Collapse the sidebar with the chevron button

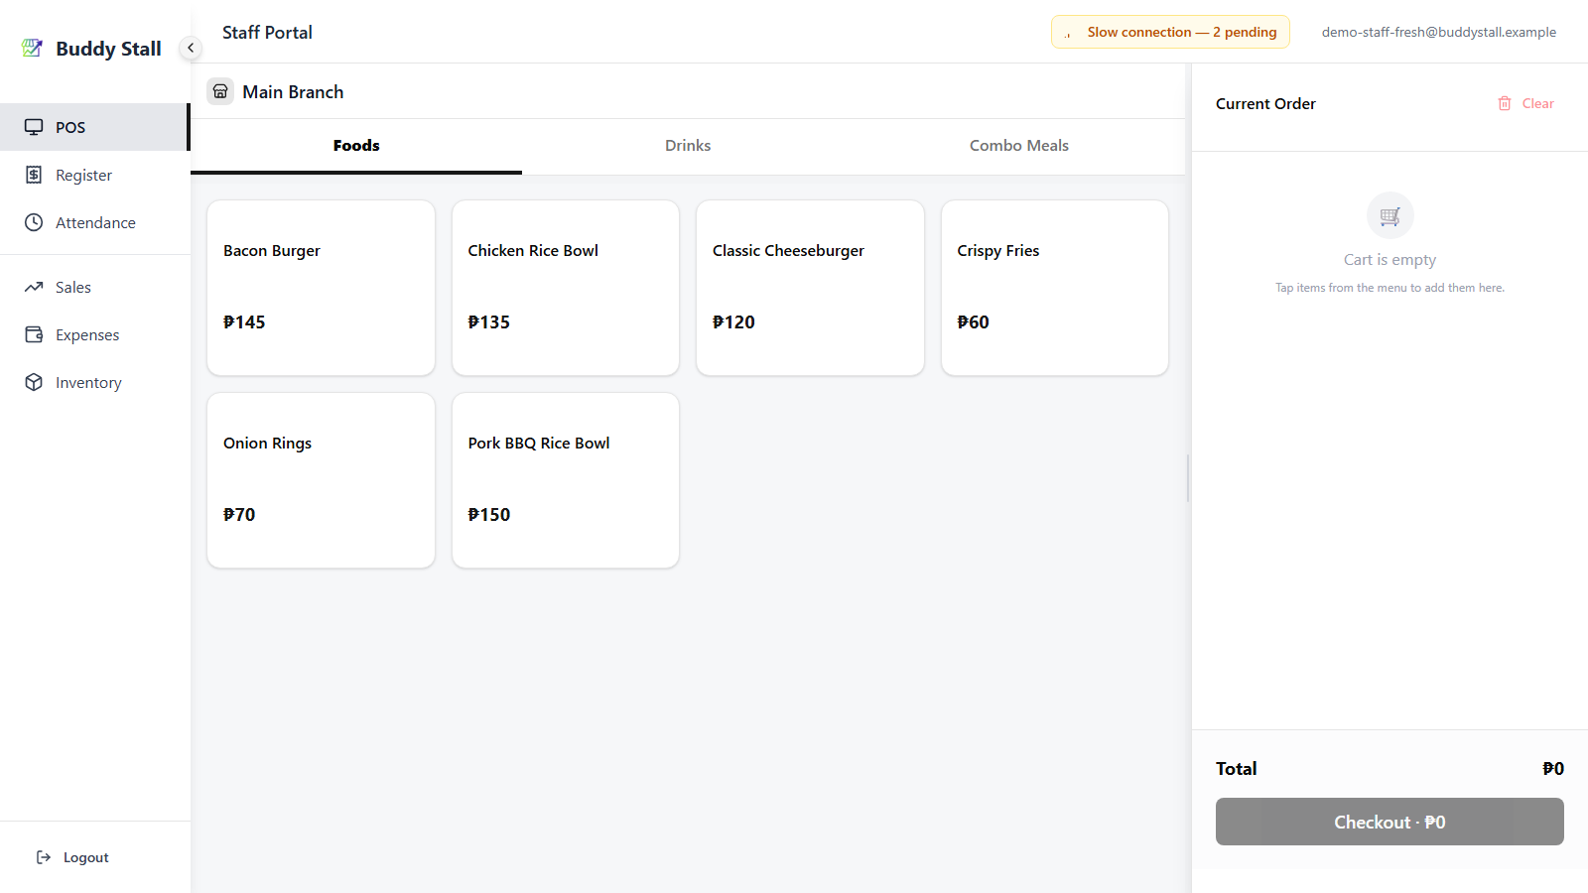pos(191,48)
